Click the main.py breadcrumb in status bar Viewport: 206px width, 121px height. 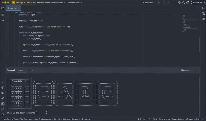click(x=86, y=119)
